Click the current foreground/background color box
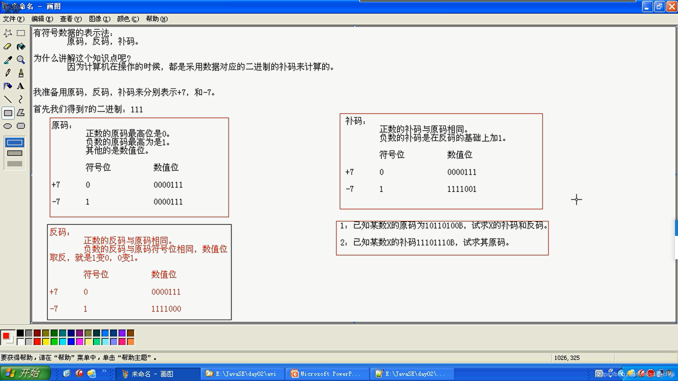 [8, 337]
